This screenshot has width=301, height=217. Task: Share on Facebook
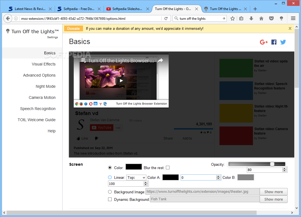click(x=274, y=42)
